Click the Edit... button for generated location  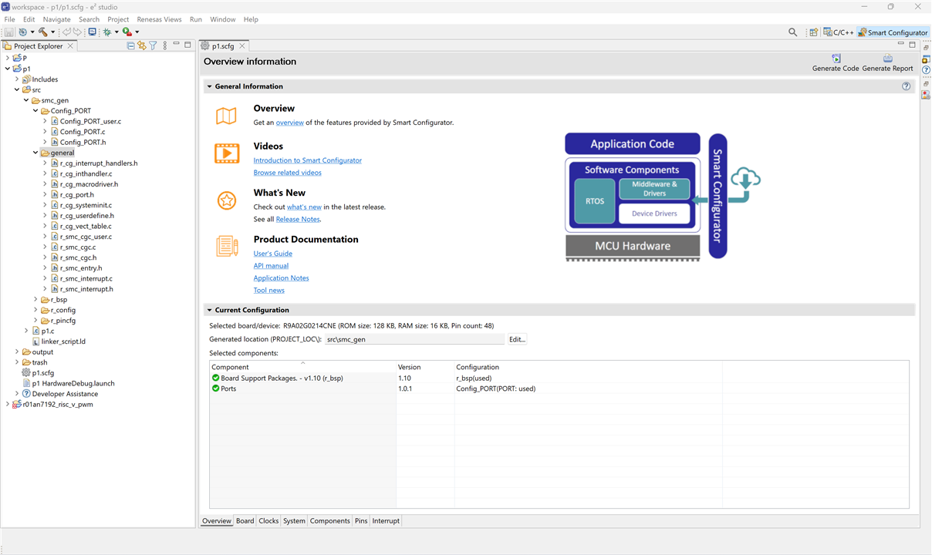516,339
